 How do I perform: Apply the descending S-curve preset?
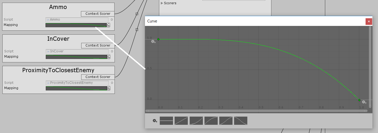[x=241, y=121]
